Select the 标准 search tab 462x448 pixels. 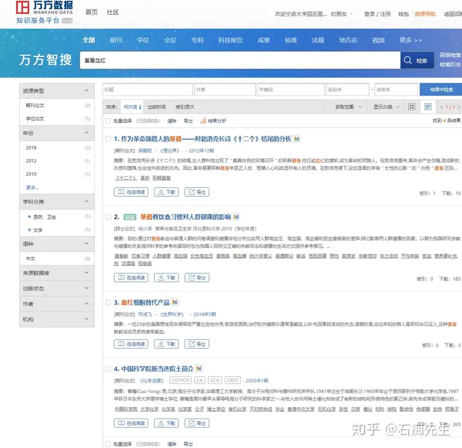(291, 40)
